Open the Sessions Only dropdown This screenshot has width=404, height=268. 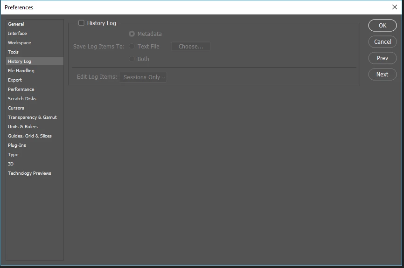click(143, 77)
